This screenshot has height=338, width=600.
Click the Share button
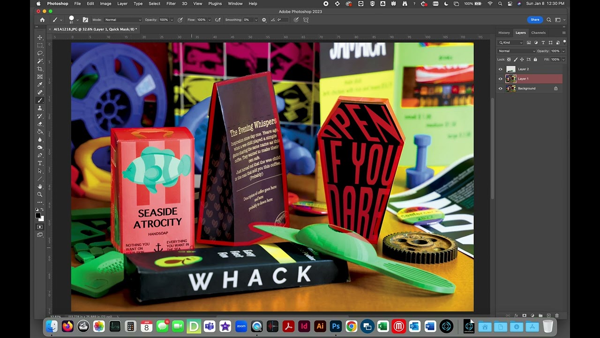coord(535,20)
